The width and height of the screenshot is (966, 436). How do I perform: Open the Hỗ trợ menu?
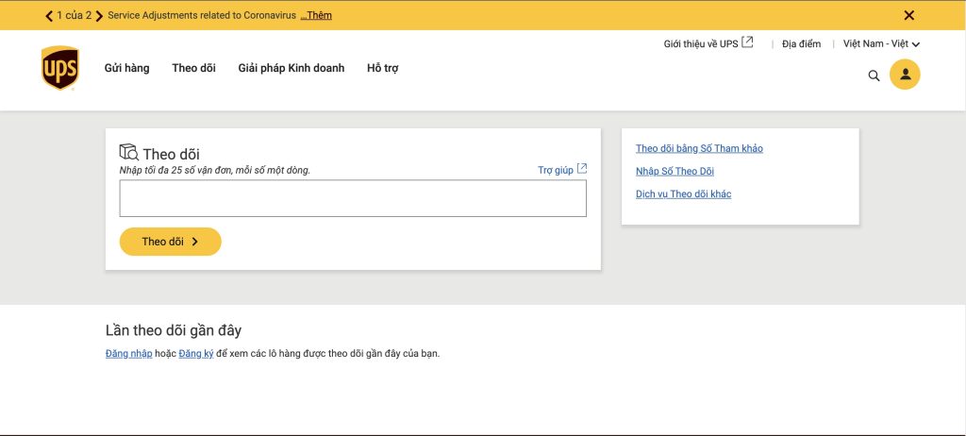pyautogui.click(x=382, y=68)
